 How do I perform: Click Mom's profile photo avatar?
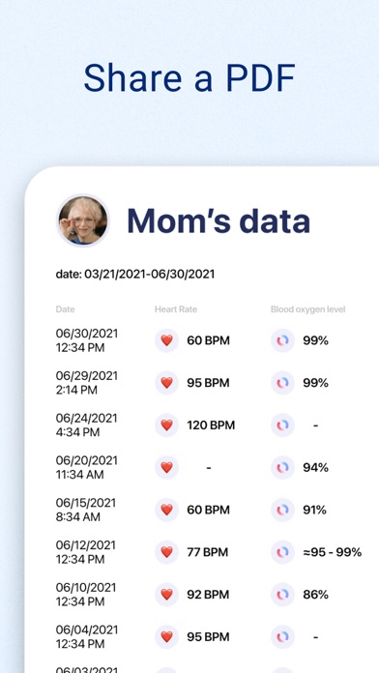pos(83,220)
